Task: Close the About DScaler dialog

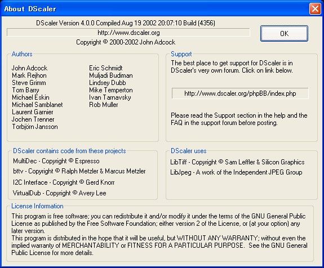Action: [x=315, y=9]
